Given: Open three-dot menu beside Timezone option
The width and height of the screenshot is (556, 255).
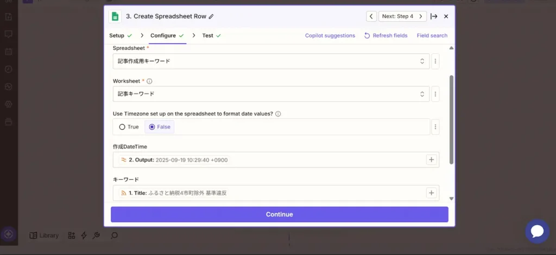Looking at the screenshot, I should pyautogui.click(x=435, y=127).
